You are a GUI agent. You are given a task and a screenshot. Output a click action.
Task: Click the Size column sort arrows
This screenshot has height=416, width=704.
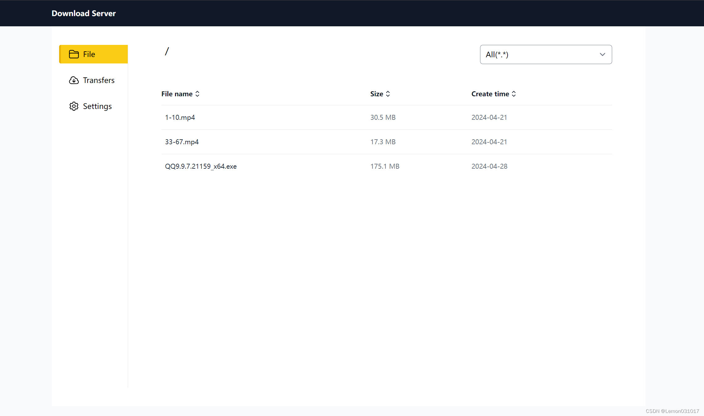point(388,94)
